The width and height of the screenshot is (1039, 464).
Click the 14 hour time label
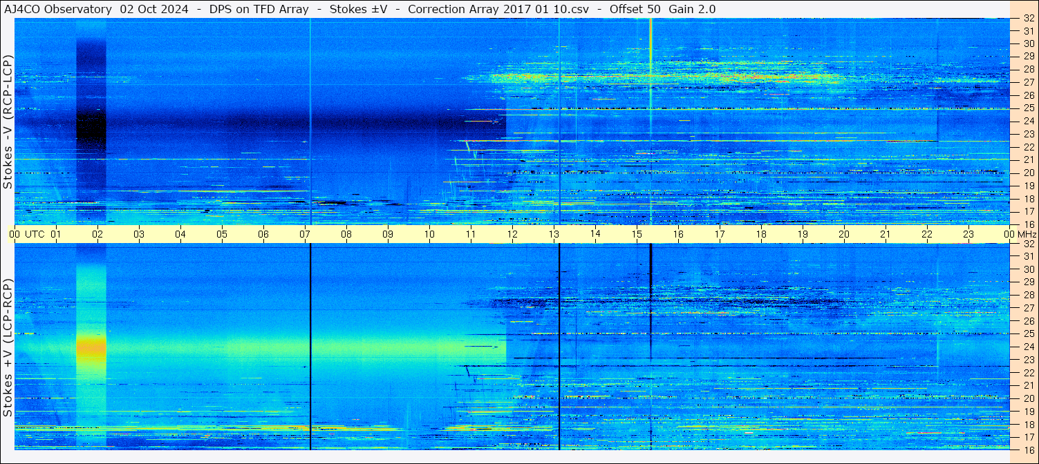(x=595, y=234)
